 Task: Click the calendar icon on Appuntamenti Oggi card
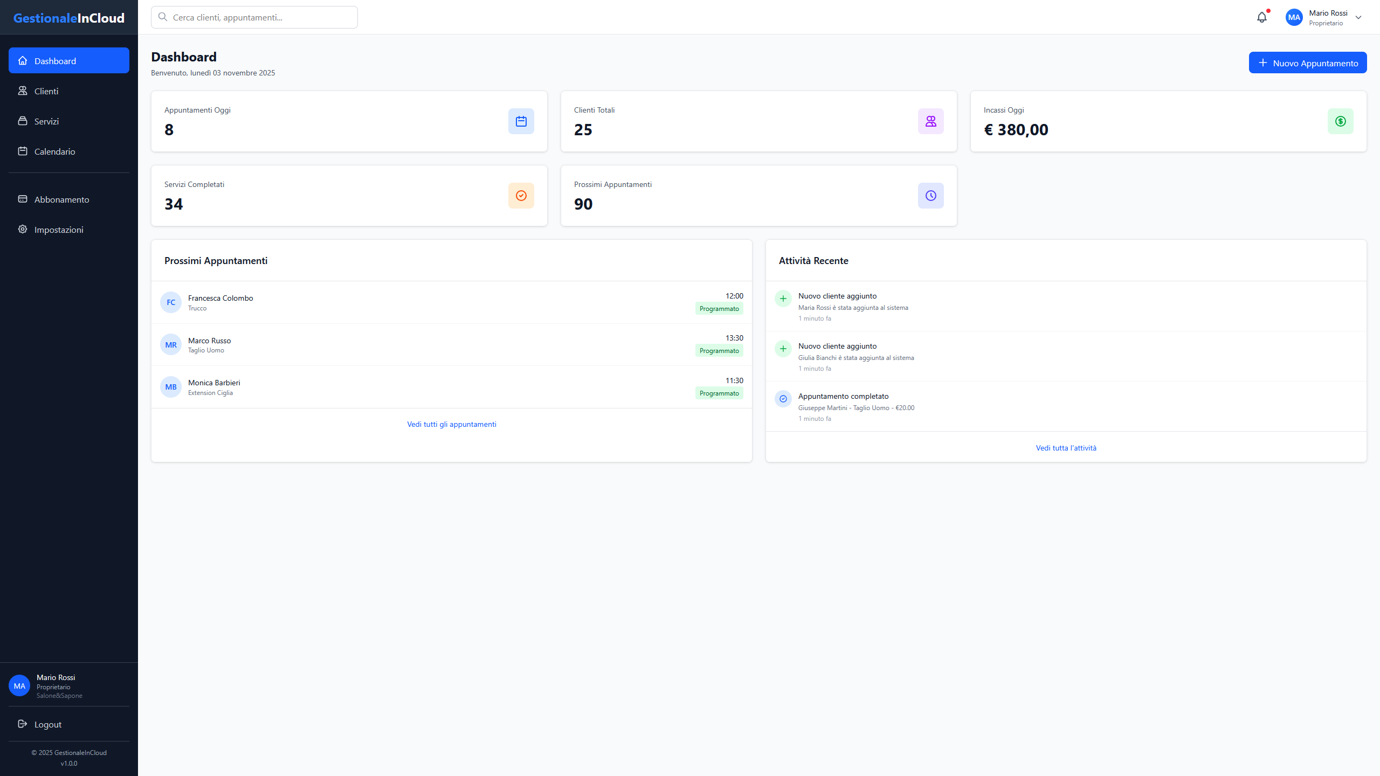coord(521,121)
